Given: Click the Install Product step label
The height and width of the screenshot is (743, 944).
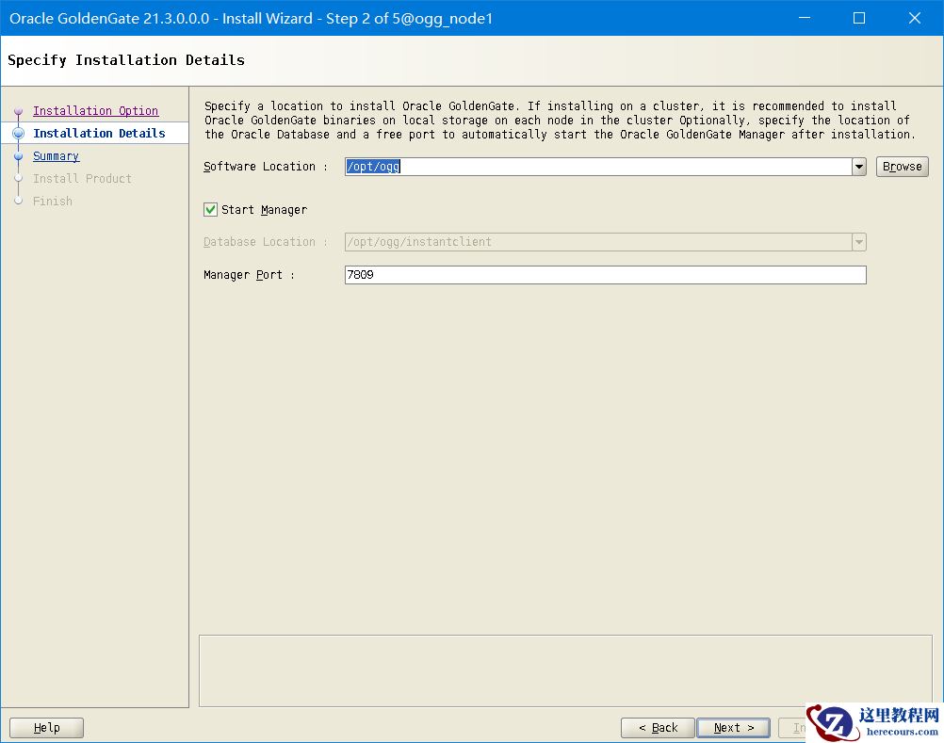Looking at the screenshot, I should coord(82,179).
